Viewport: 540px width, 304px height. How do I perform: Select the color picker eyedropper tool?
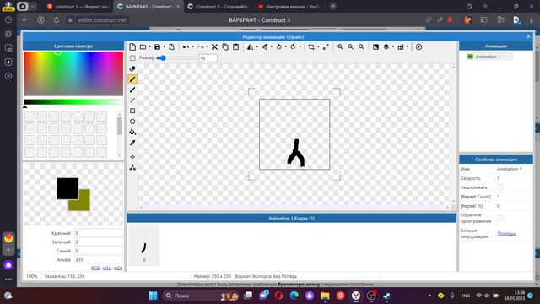[132, 143]
